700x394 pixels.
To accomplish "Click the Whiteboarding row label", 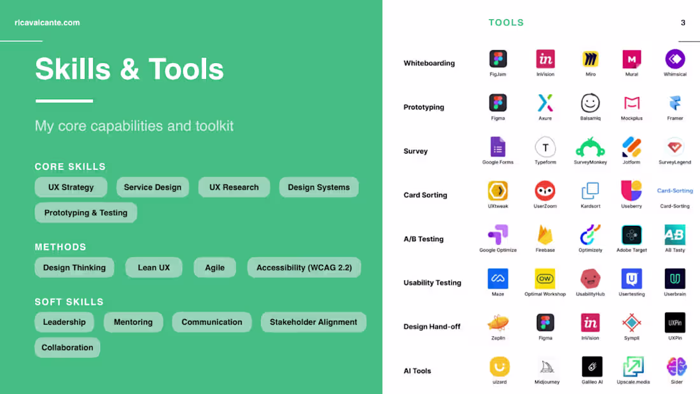I will click(x=429, y=63).
